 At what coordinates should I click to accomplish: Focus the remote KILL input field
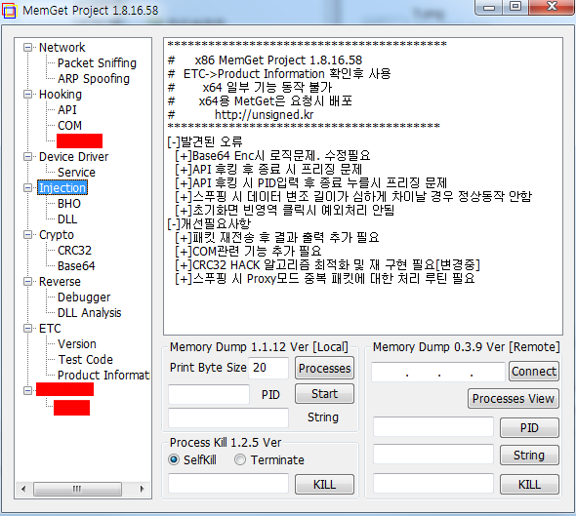click(433, 483)
